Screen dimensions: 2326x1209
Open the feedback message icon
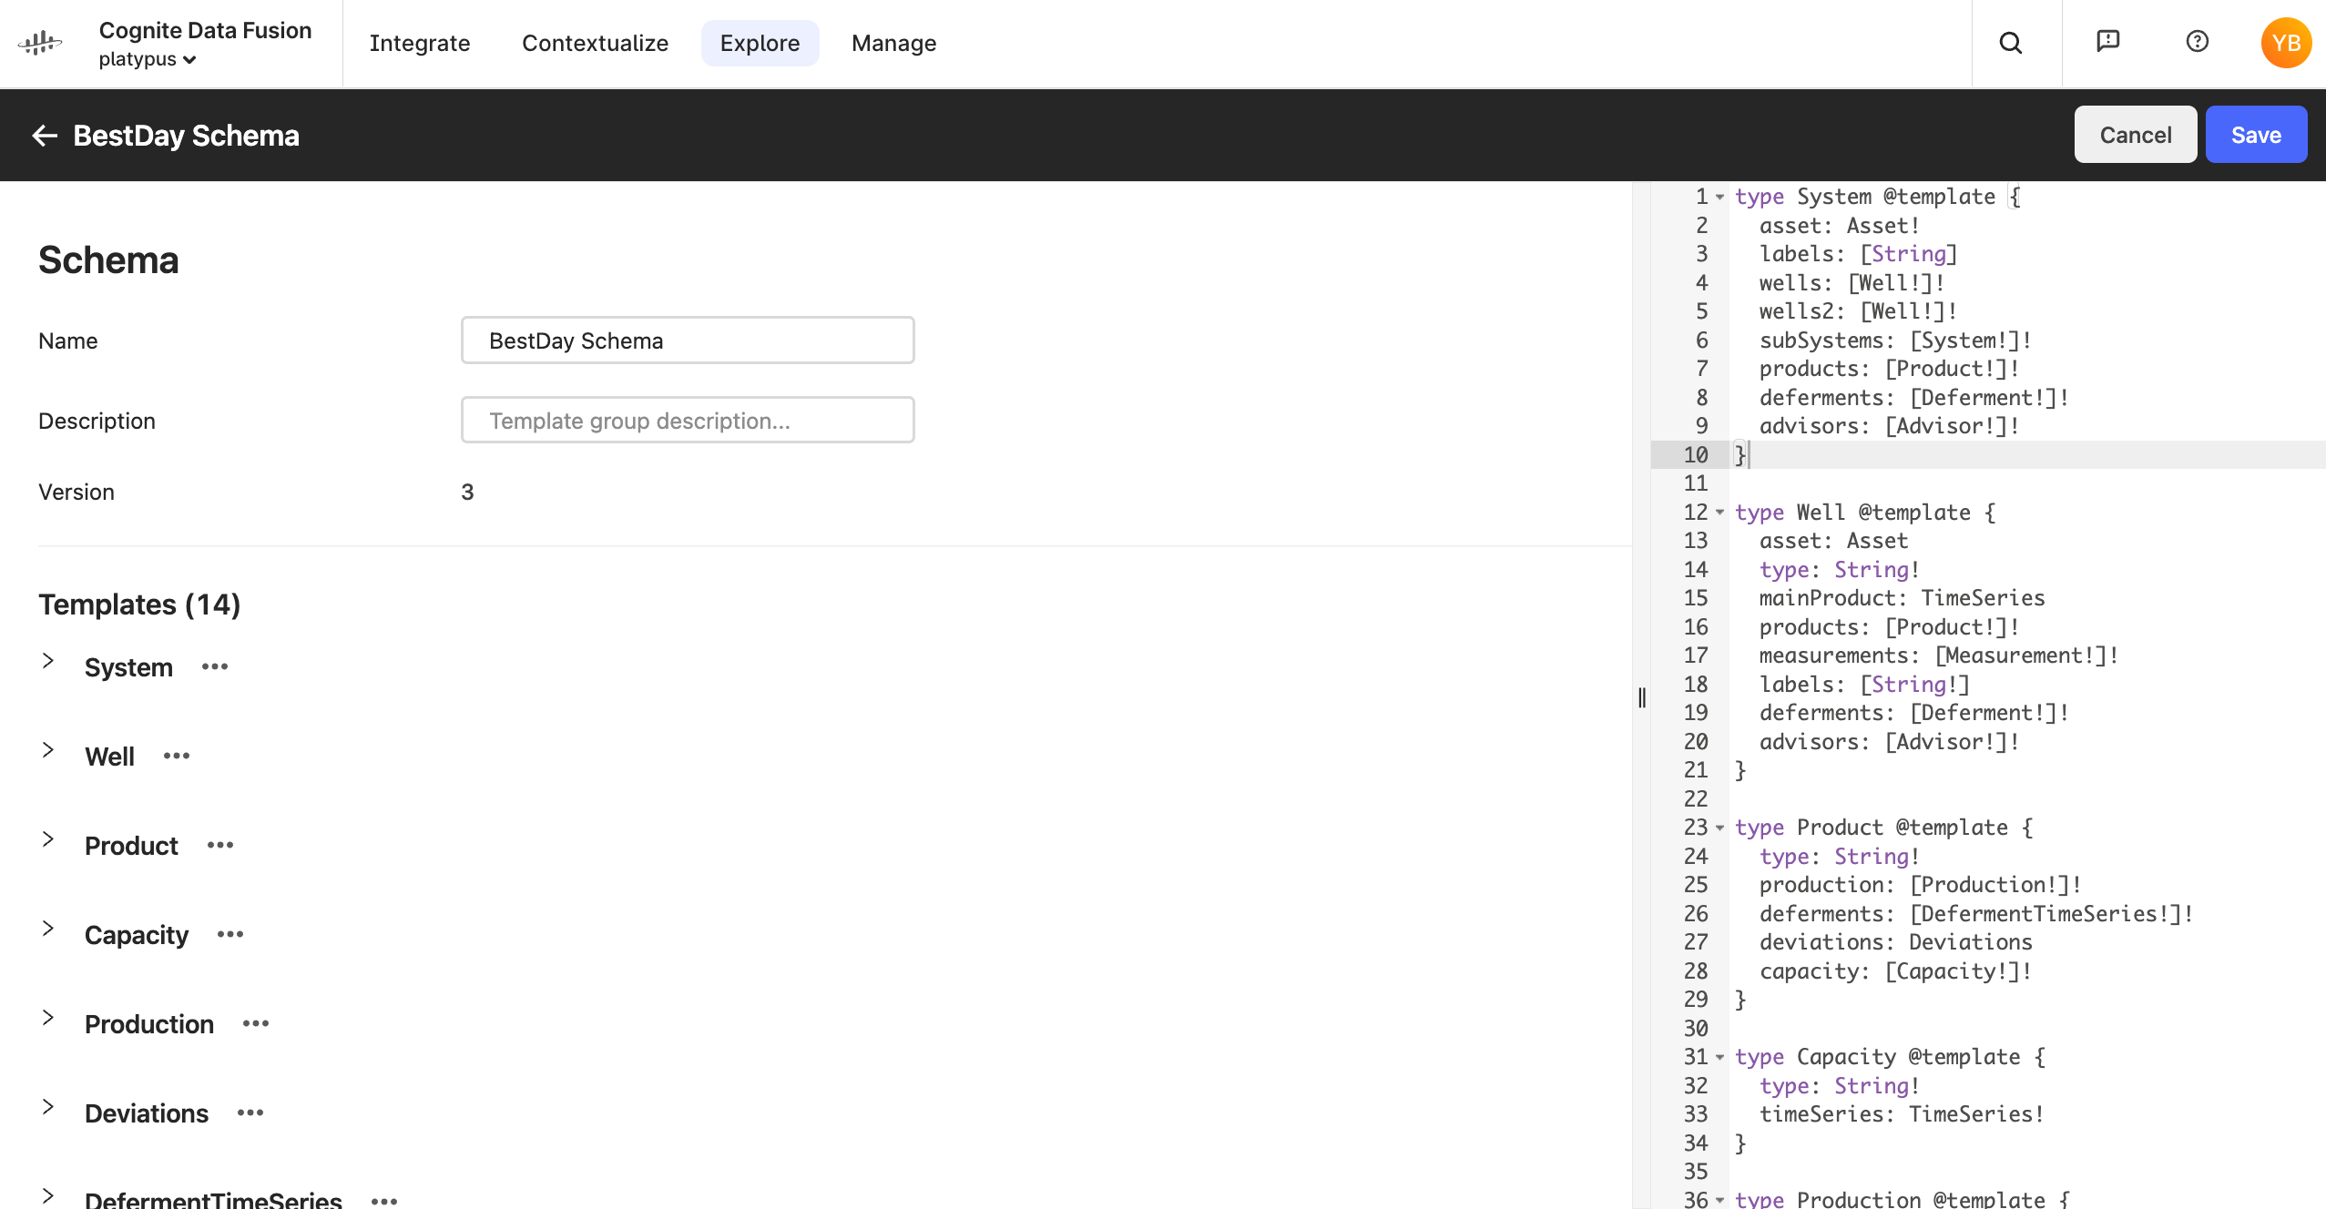point(2107,41)
